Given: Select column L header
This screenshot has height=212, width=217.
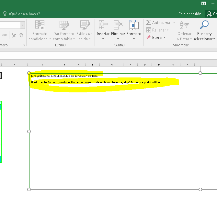Looking at the screenshot, I should [93, 65].
